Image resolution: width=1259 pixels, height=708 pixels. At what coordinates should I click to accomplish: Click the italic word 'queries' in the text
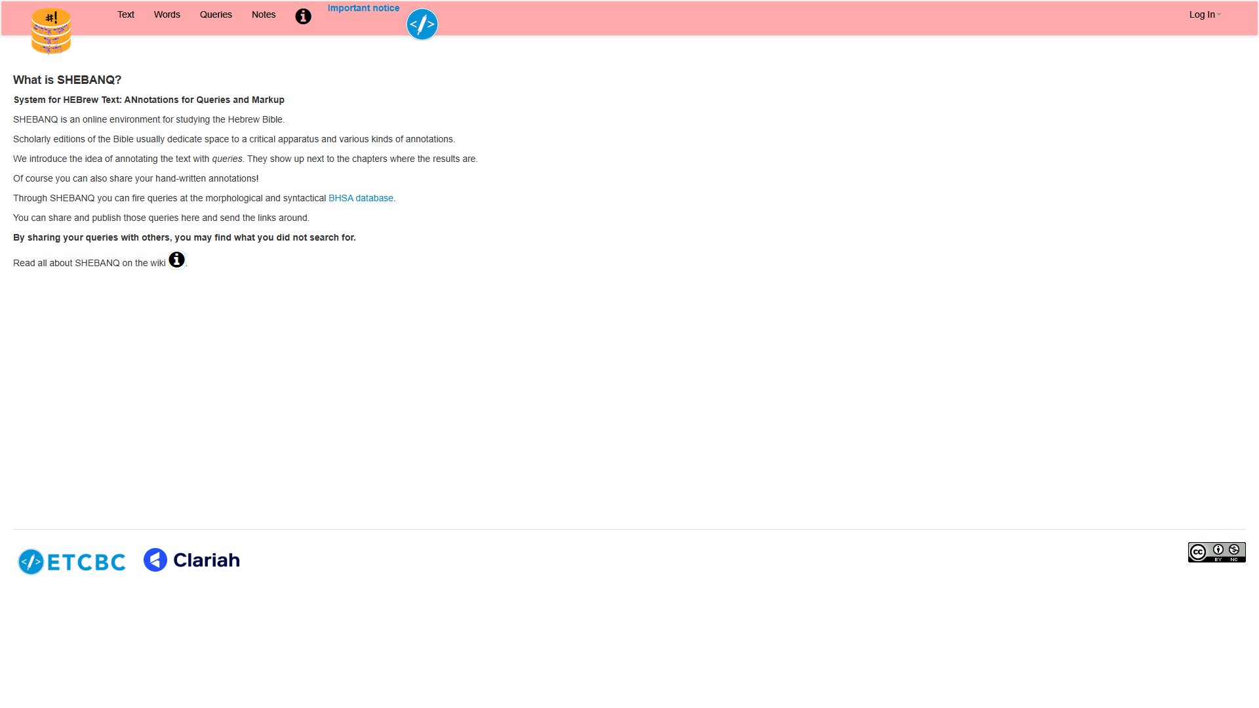[227, 159]
